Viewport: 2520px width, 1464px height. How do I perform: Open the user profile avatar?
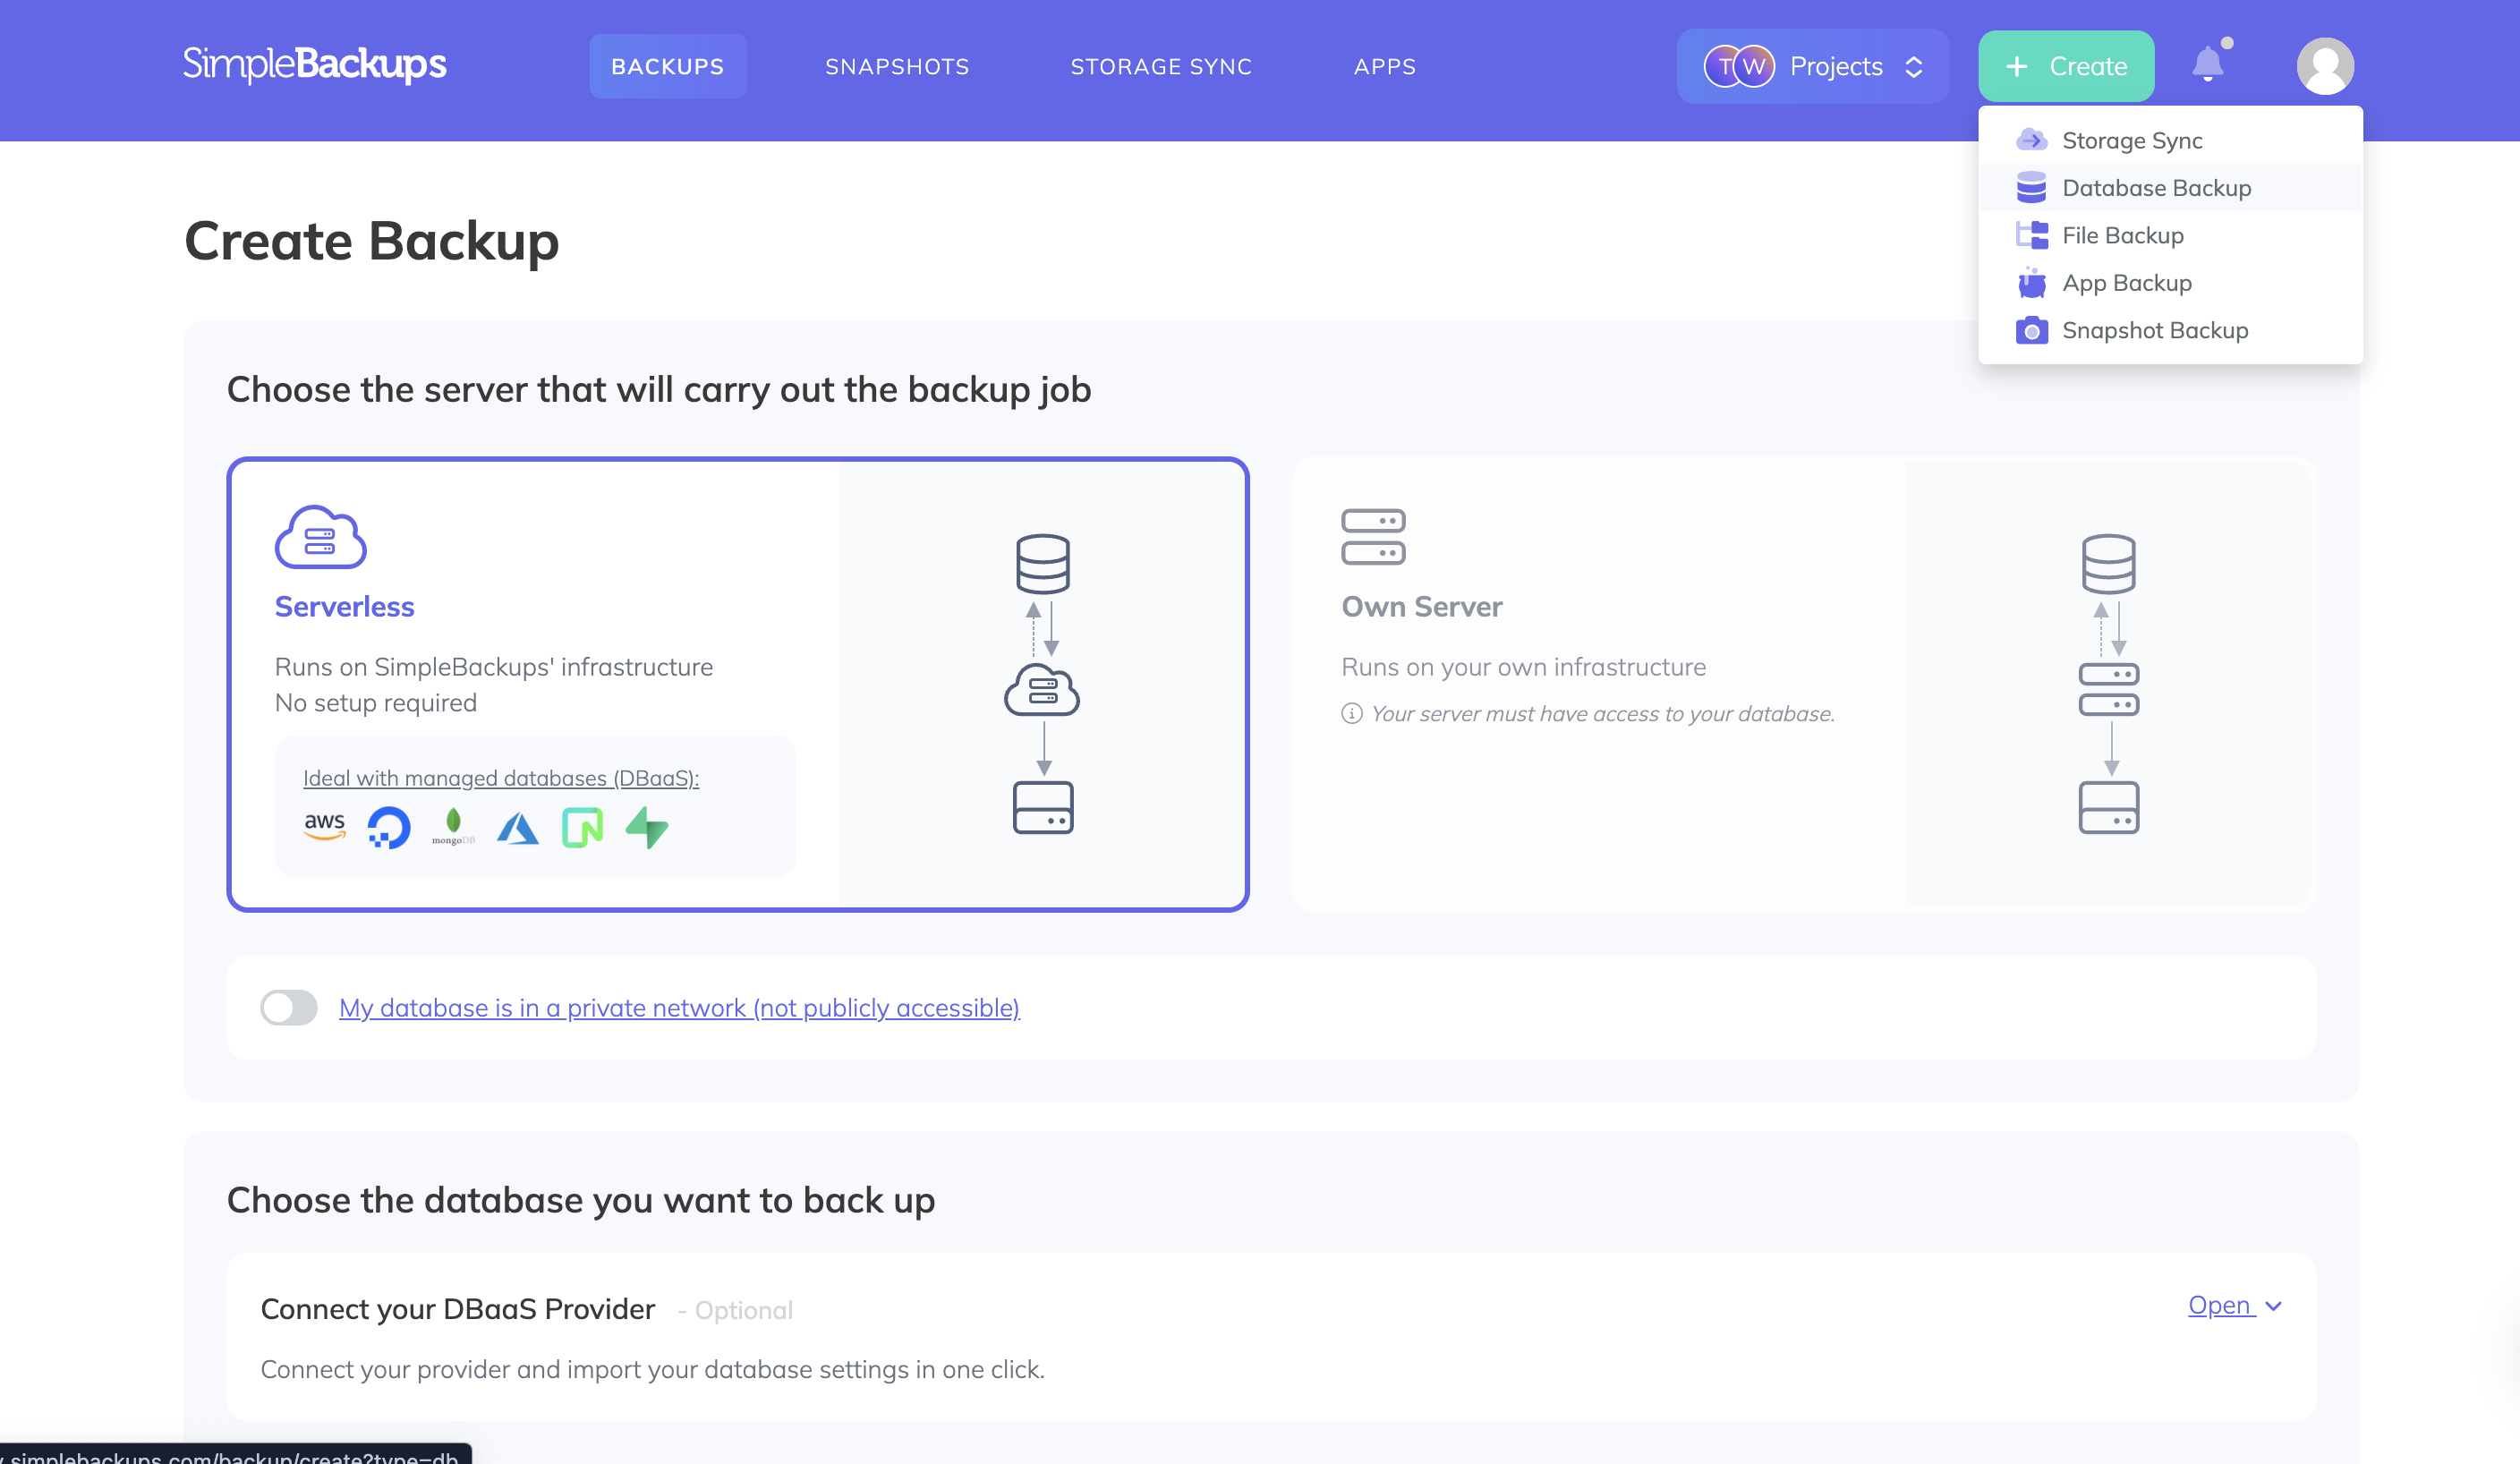(2325, 65)
